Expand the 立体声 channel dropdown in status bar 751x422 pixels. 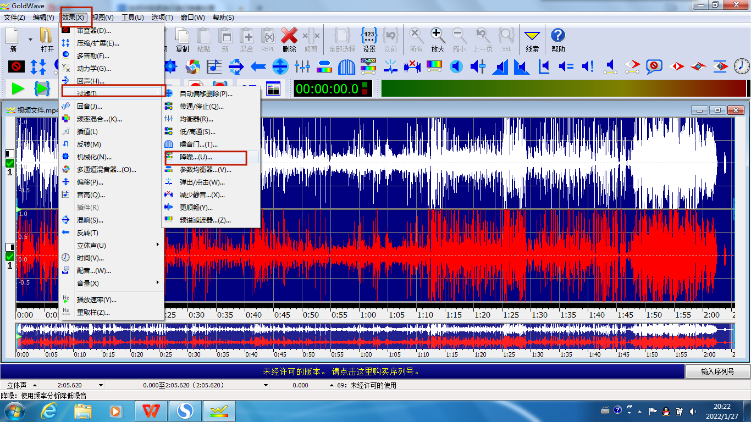point(35,385)
